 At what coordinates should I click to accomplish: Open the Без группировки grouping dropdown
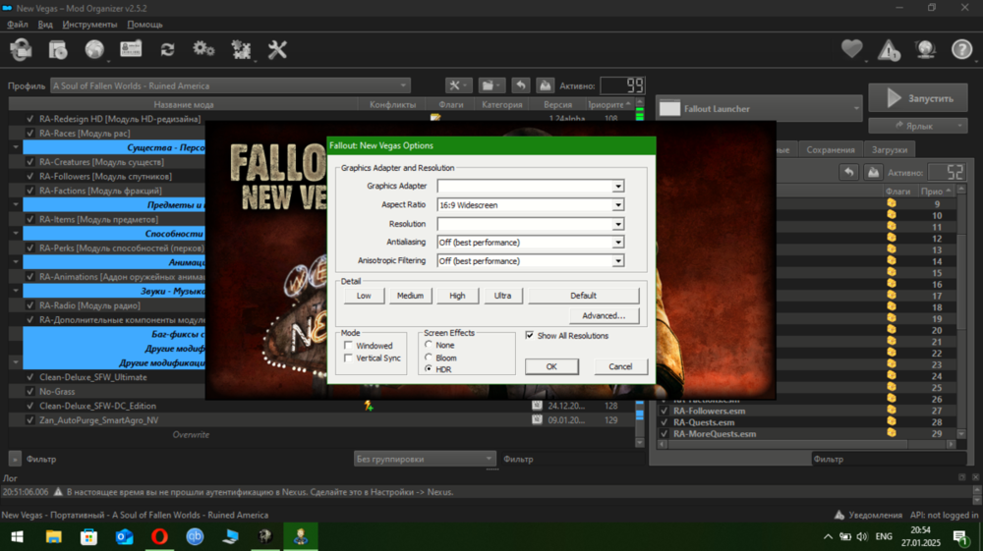click(425, 459)
